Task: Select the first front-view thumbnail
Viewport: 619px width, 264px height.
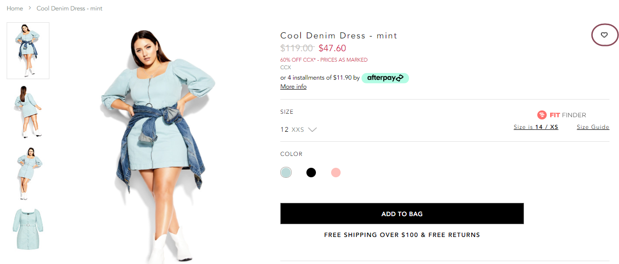Action: [28, 51]
